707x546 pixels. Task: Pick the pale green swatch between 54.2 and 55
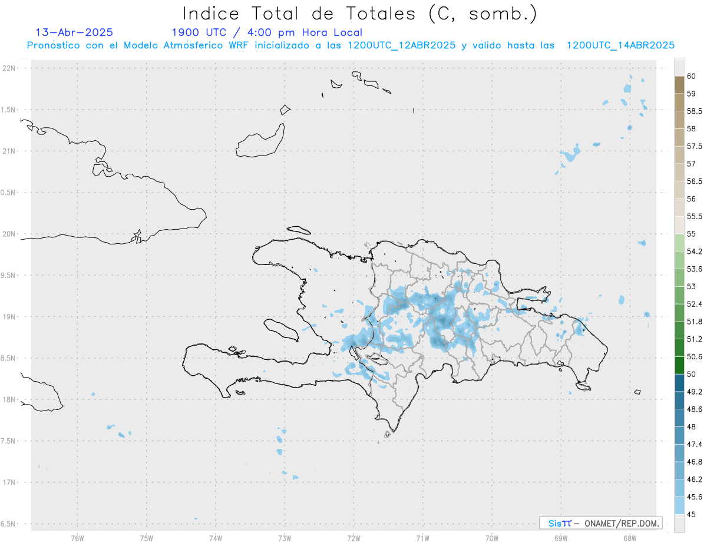point(679,243)
